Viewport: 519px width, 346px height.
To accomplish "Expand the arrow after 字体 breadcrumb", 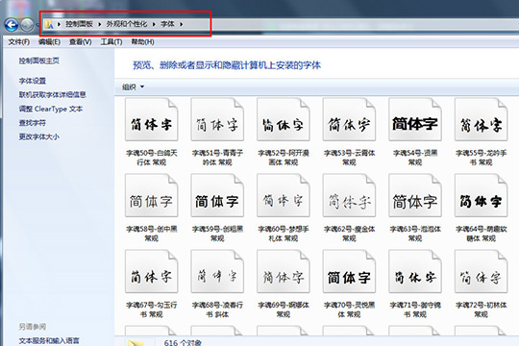I will tap(182, 24).
